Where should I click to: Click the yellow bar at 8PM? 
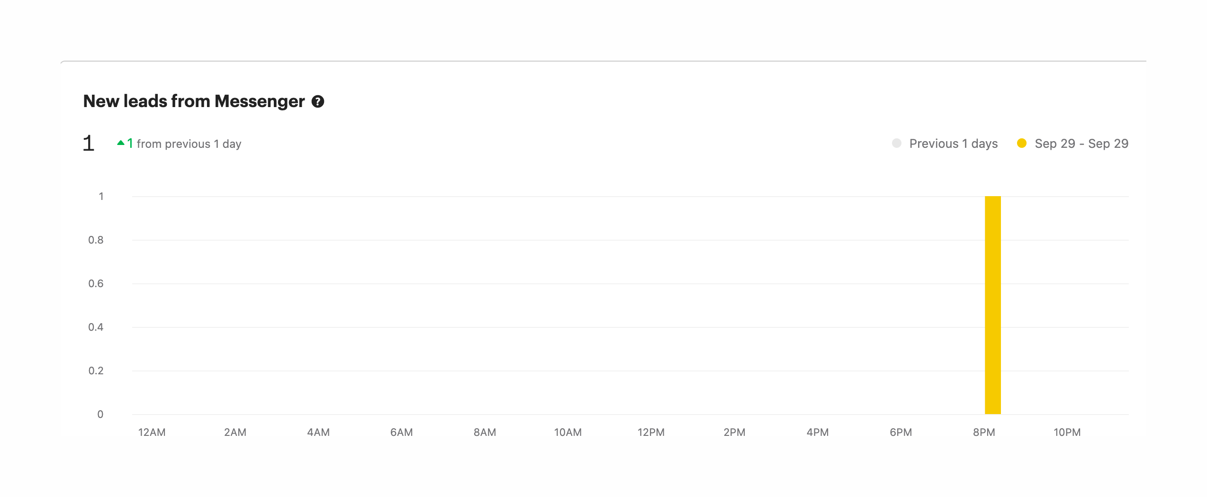tap(992, 305)
